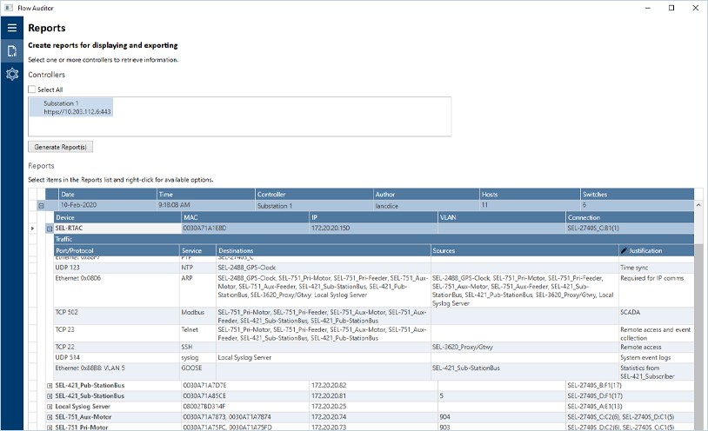Sort by the Port/Protocol column header
The height and width of the screenshot is (431, 708).
pyautogui.click(x=115, y=250)
